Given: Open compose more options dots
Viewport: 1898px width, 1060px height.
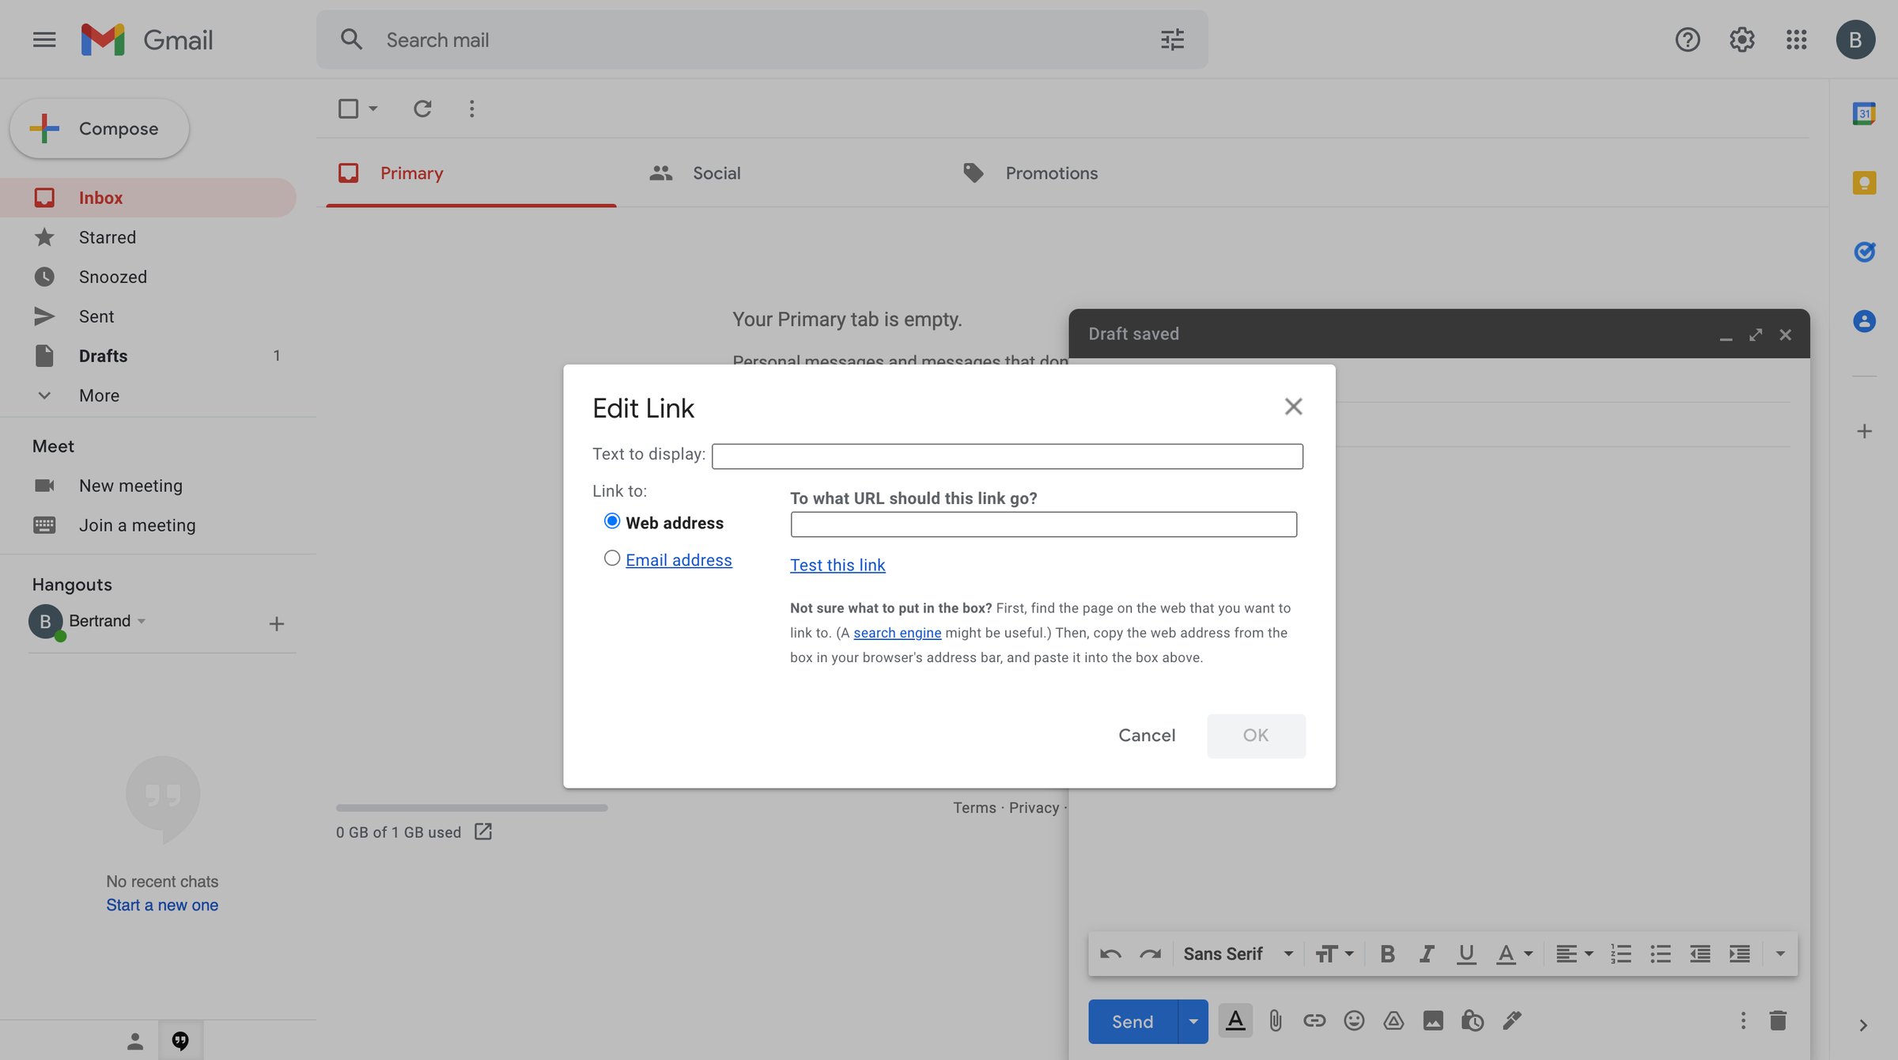Looking at the screenshot, I should click(x=1743, y=1020).
